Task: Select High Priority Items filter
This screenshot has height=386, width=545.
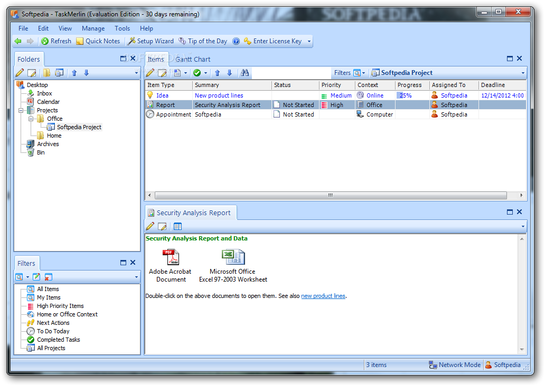Action: tap(60, 306)
